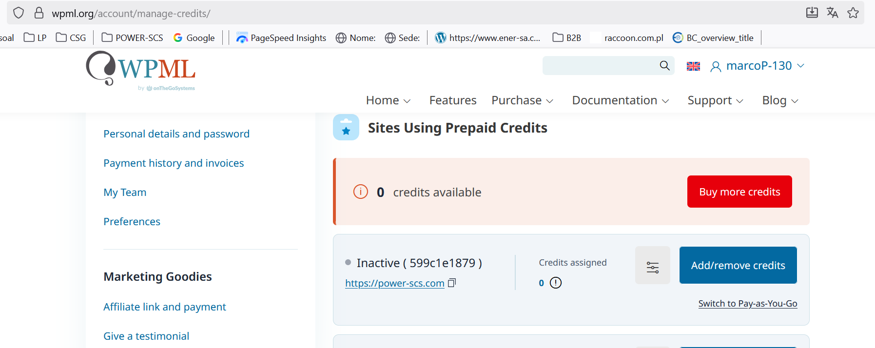
Task: Click the credits assigned info icon
Action: [556, 283]
